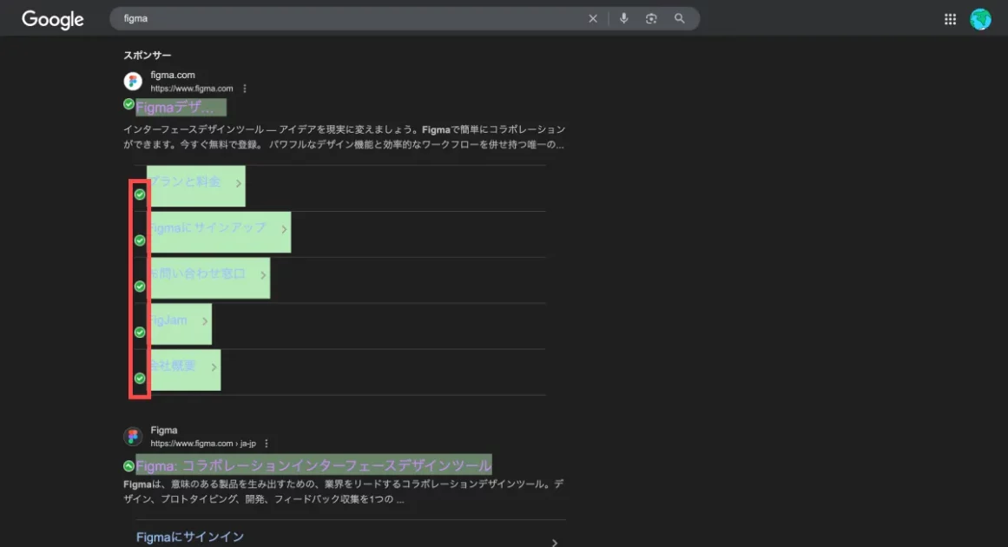This screenshot has width=1008, height=547.
Task: Open the Google apps grid
Action: coord(950,19)
